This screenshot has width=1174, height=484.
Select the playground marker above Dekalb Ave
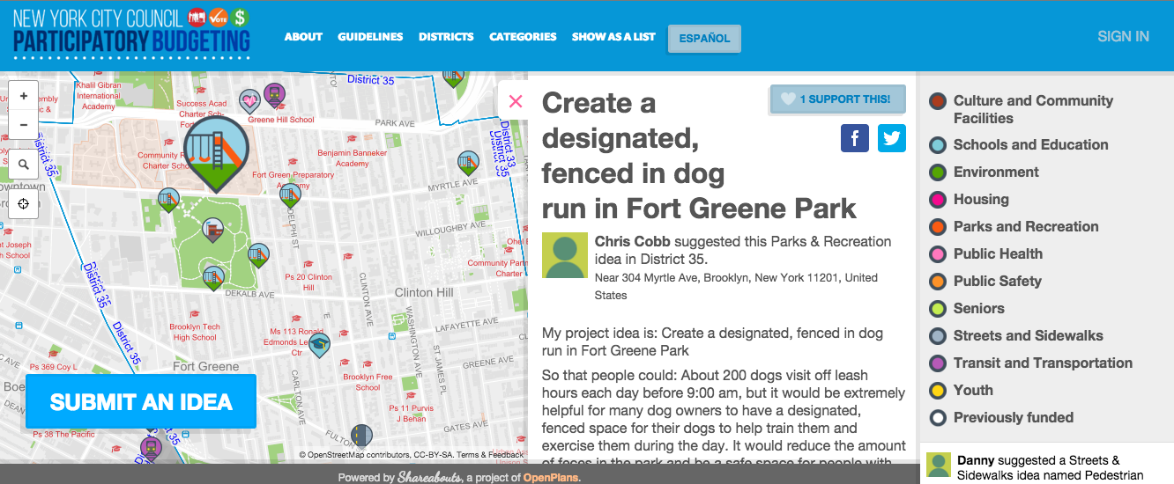click(x=212, y=278)
